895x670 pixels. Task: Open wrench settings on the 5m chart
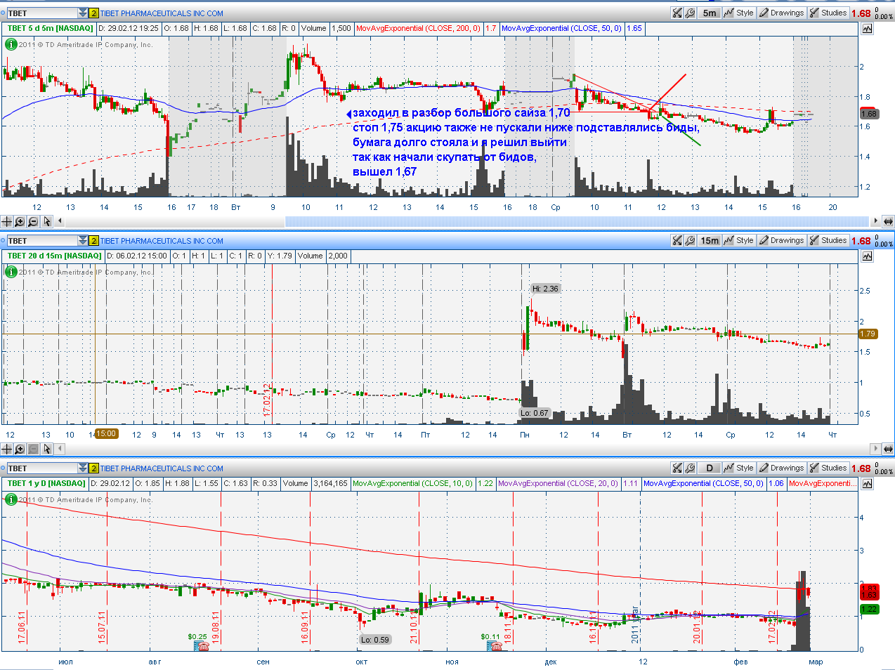pyautogui.click(x=690, y=13)
